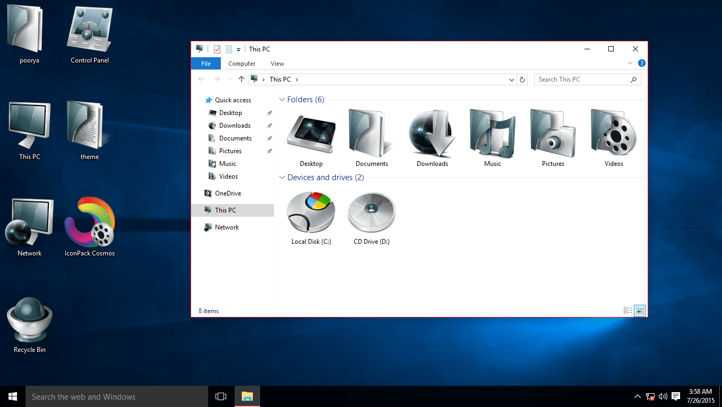
Task: Switch to large icons view in status bar
Action: point(640,311)
